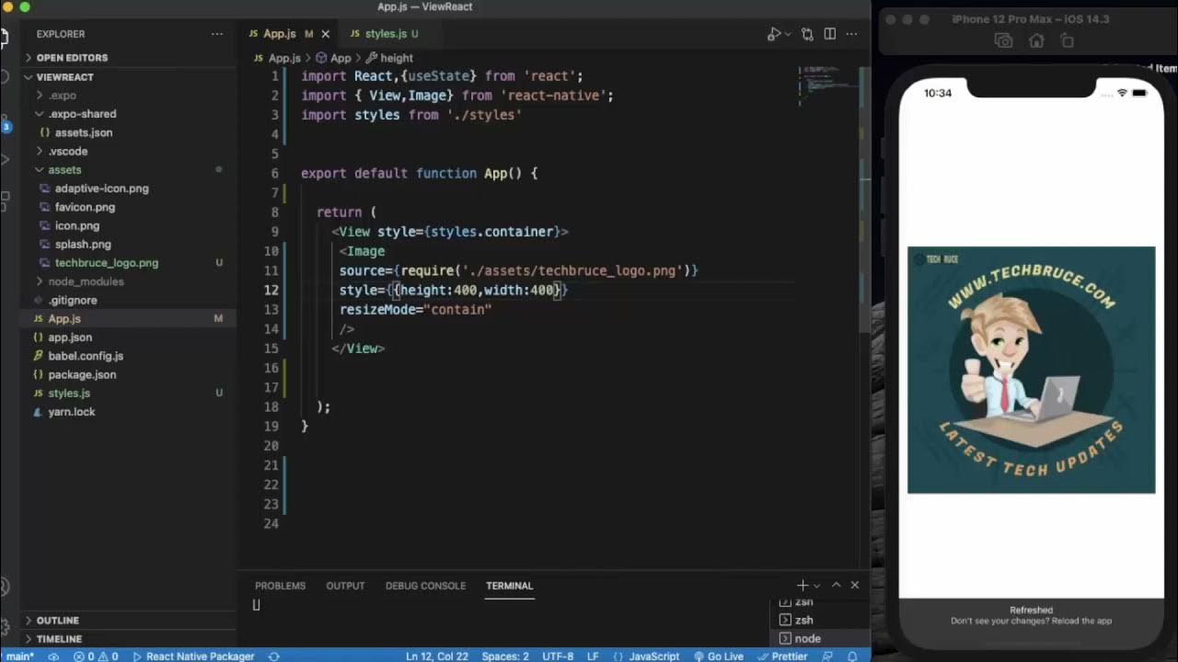Expand the .vscode folder
The height and width of the screenshot is (662, 1178).
pos(127,151)
